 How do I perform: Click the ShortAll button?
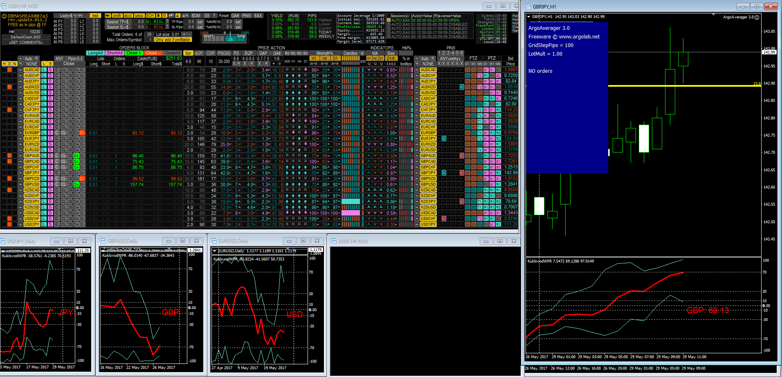pyautogui.click(x=115, y=53)
